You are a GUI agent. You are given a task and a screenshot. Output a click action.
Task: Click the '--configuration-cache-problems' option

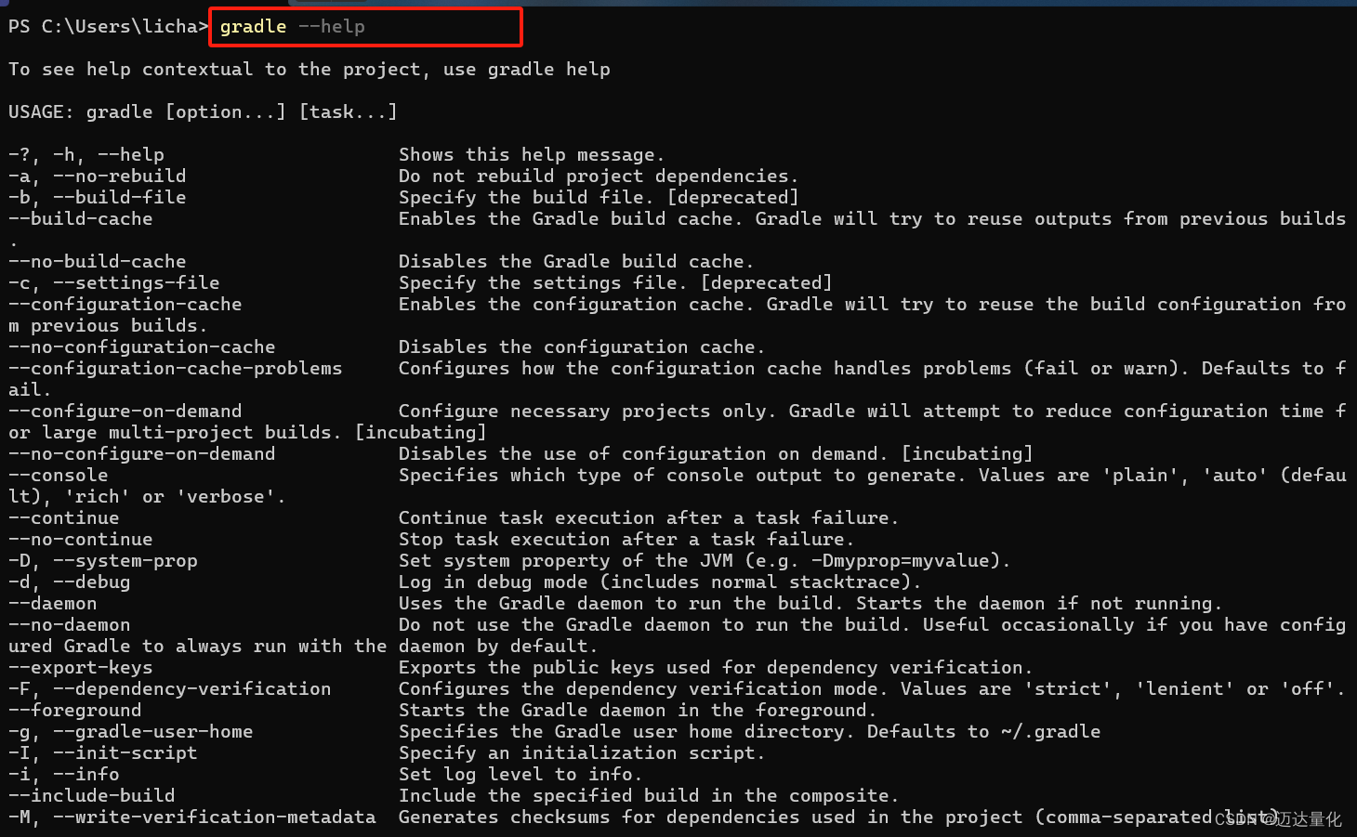(176, 369)
